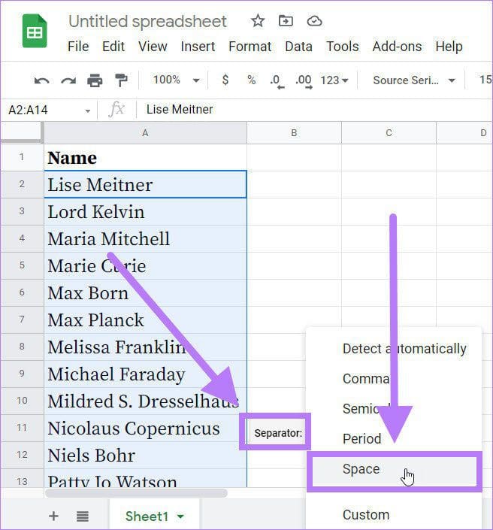The width and height of the screenshot is (493, 530).
Task: Open the 123 more formats dropdown
Action: point(334,80)
